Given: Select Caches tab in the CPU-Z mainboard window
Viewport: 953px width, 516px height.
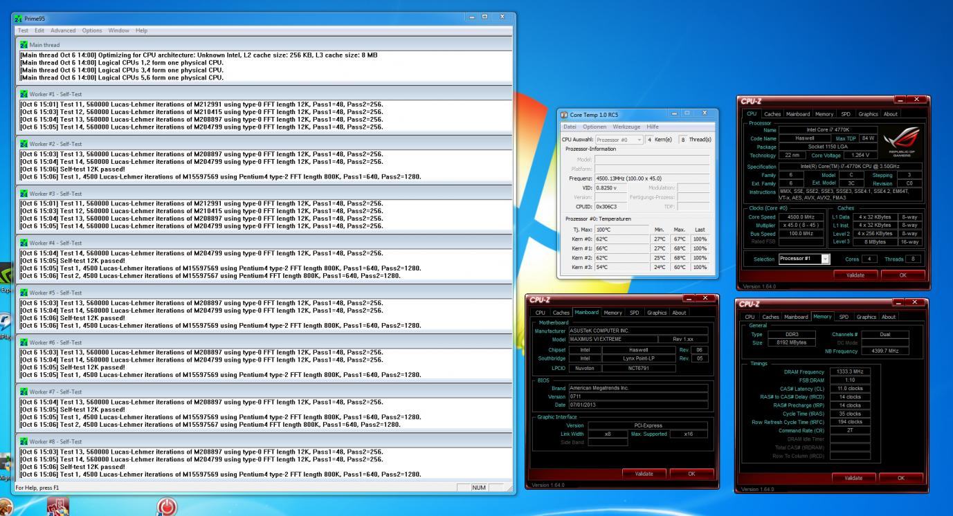Looking at the screenshot, I should (x=561, y=313).
